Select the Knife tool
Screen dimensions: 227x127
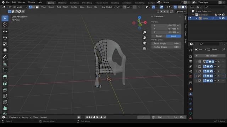(5, 102)
